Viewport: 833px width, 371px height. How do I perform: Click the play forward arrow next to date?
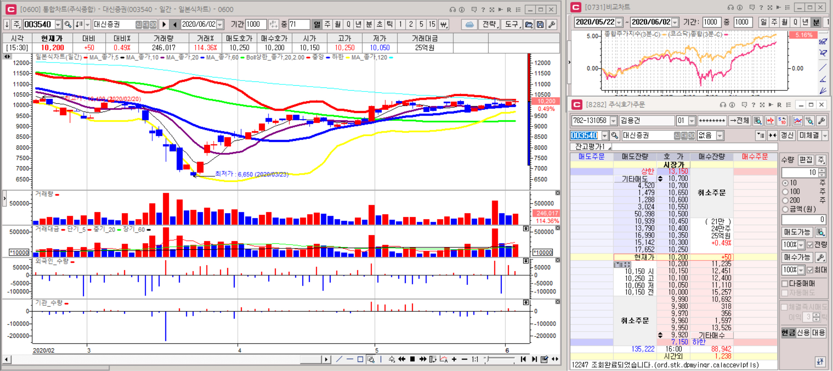pyautogui.click(x=164, y=24)
